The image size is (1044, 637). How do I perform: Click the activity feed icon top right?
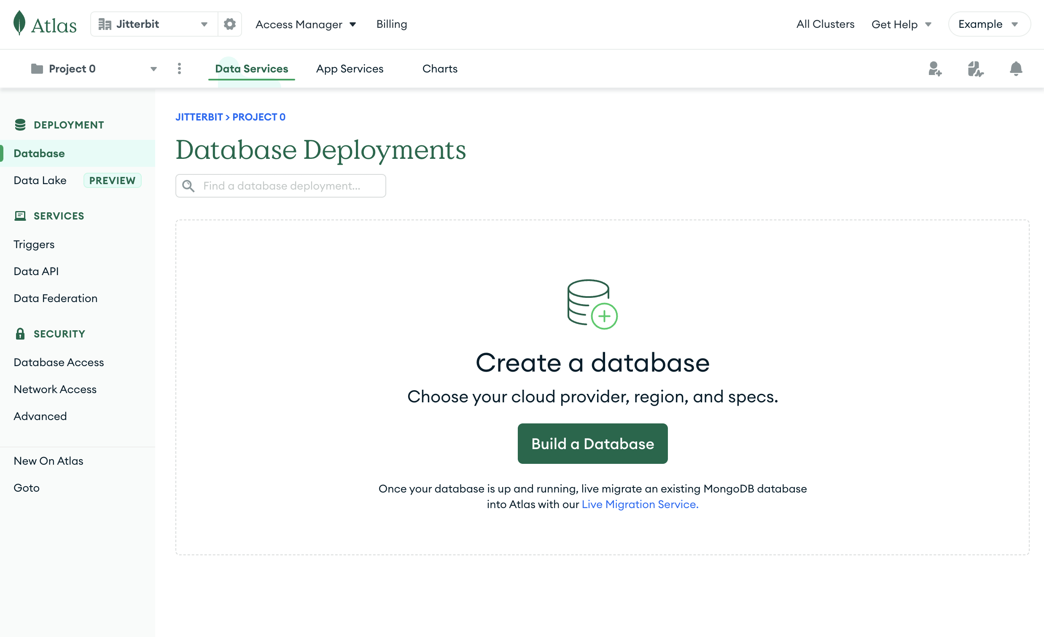tap(975, 69)
